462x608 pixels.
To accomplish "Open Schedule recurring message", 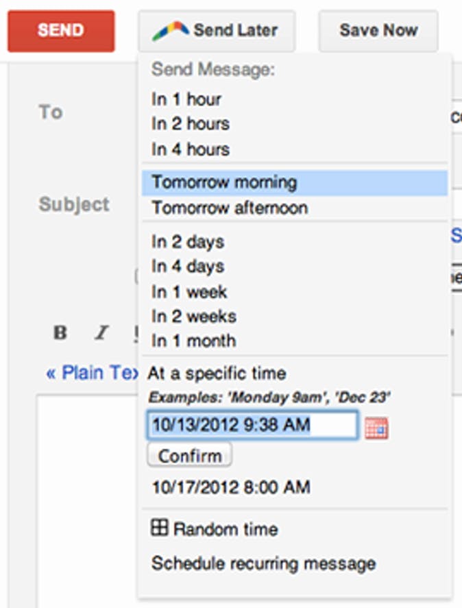I will pyautogui.click(x=263, y=563).
